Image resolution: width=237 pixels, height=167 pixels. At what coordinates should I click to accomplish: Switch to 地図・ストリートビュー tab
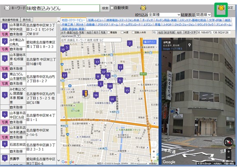coord(73,20)
